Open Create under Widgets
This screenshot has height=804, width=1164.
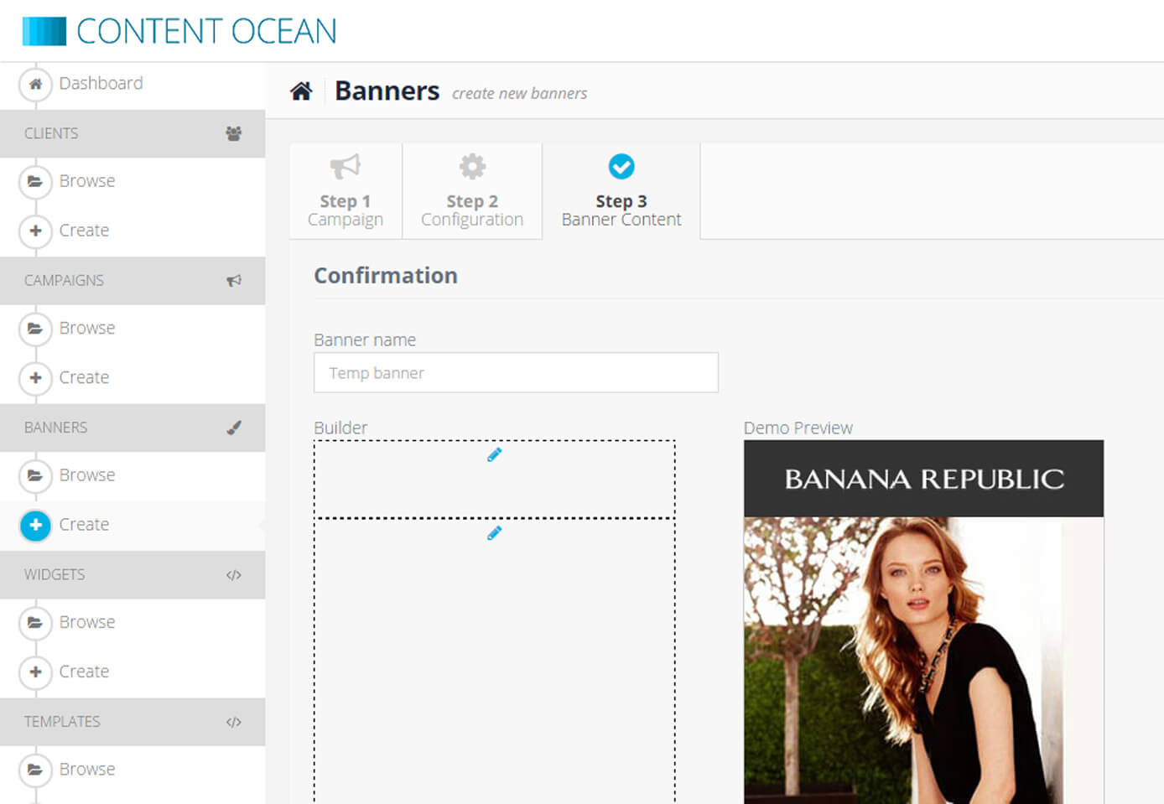pos(84,672)
